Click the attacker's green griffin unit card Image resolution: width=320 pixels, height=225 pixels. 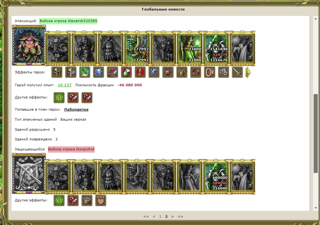point(137,49)
